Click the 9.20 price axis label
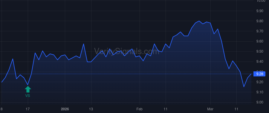269x113 pixels. 259,82
